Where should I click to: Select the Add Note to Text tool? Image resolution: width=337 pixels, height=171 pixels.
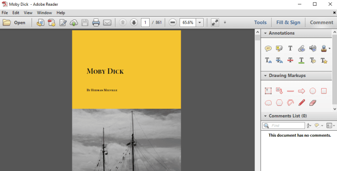[x=313, y=61]
